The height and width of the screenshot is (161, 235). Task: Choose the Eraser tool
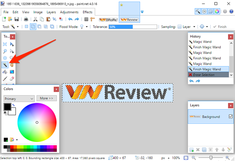12,78
